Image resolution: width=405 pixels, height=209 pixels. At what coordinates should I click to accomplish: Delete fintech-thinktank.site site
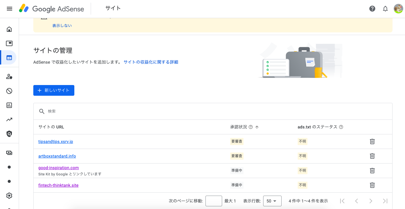click(372, 185)
